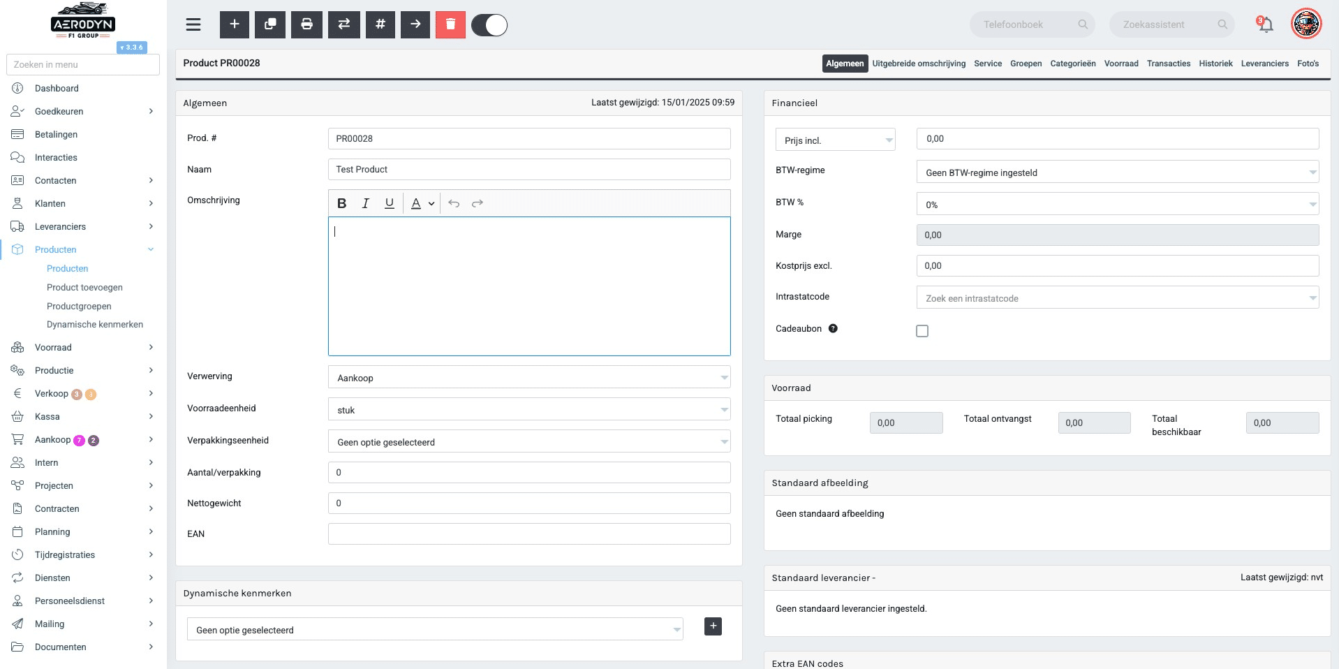Image resolution: width=1339 pixels, height=669 pixels.
Task: Focus the Zoeken in menu field
Action: tap(83, 64)
